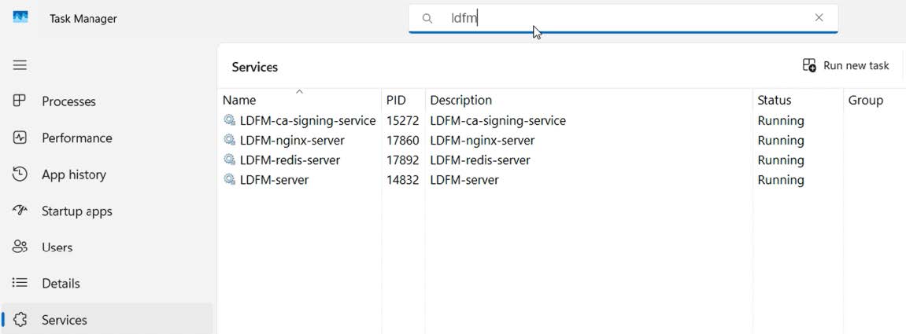Click the Task Manager app icon
The height and width of the screenshot is (334, 906).
(x=20, y=17)
